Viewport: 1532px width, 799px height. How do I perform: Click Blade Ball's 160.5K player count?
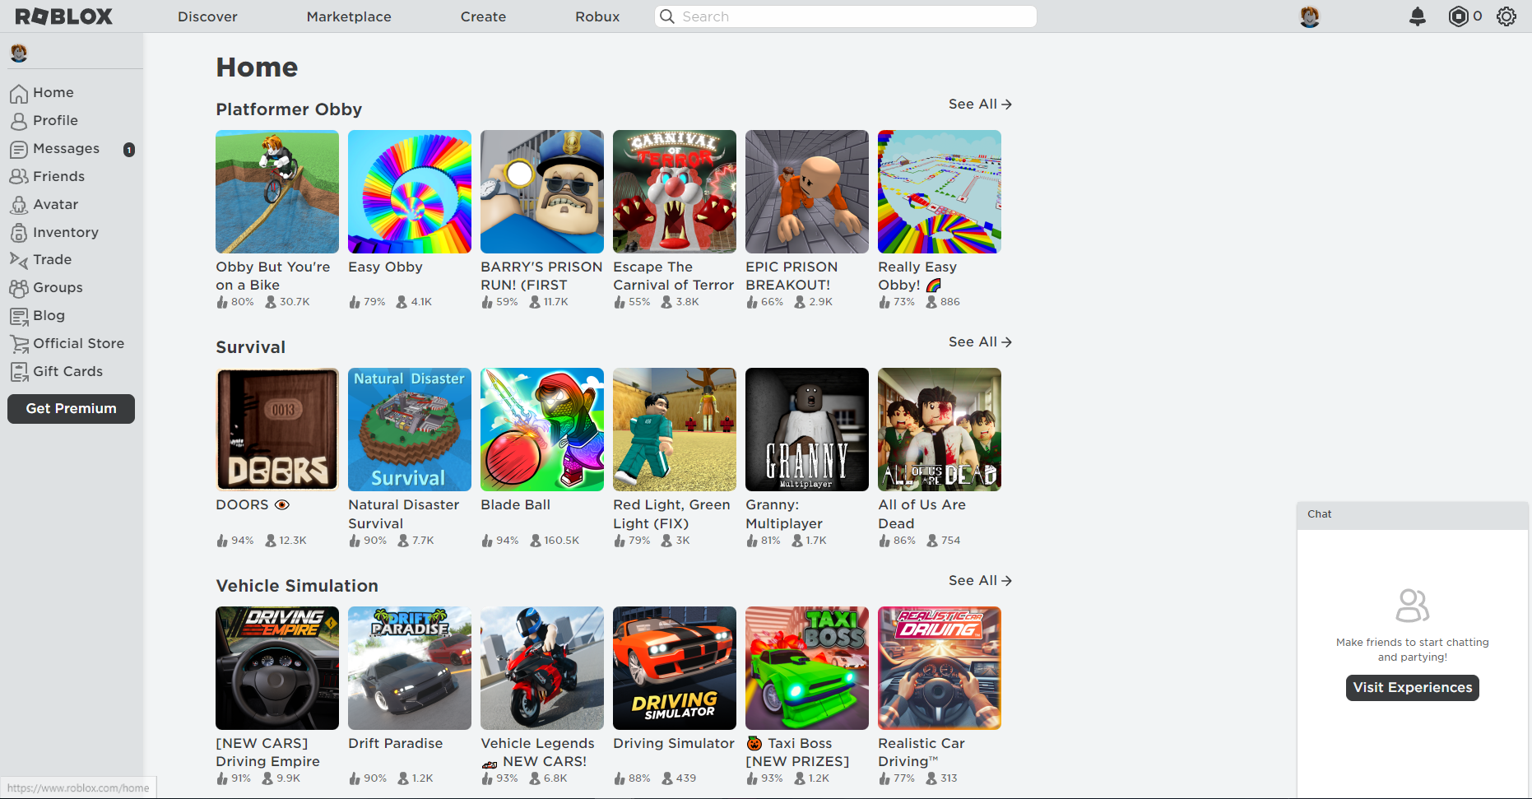tap(561, 541)
